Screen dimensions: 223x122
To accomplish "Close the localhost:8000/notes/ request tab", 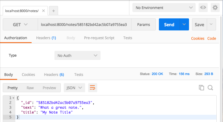I will (x=44, y=11).
